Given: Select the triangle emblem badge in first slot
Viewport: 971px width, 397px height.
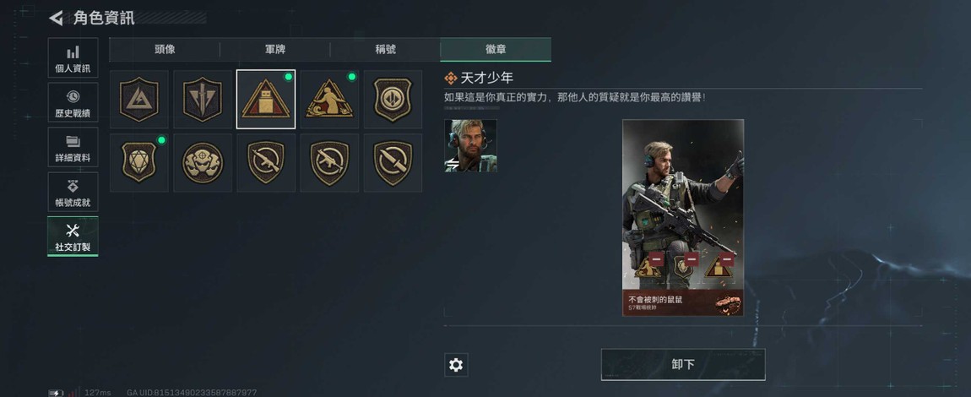Looking at the screenshot, I should pos(139,99).
